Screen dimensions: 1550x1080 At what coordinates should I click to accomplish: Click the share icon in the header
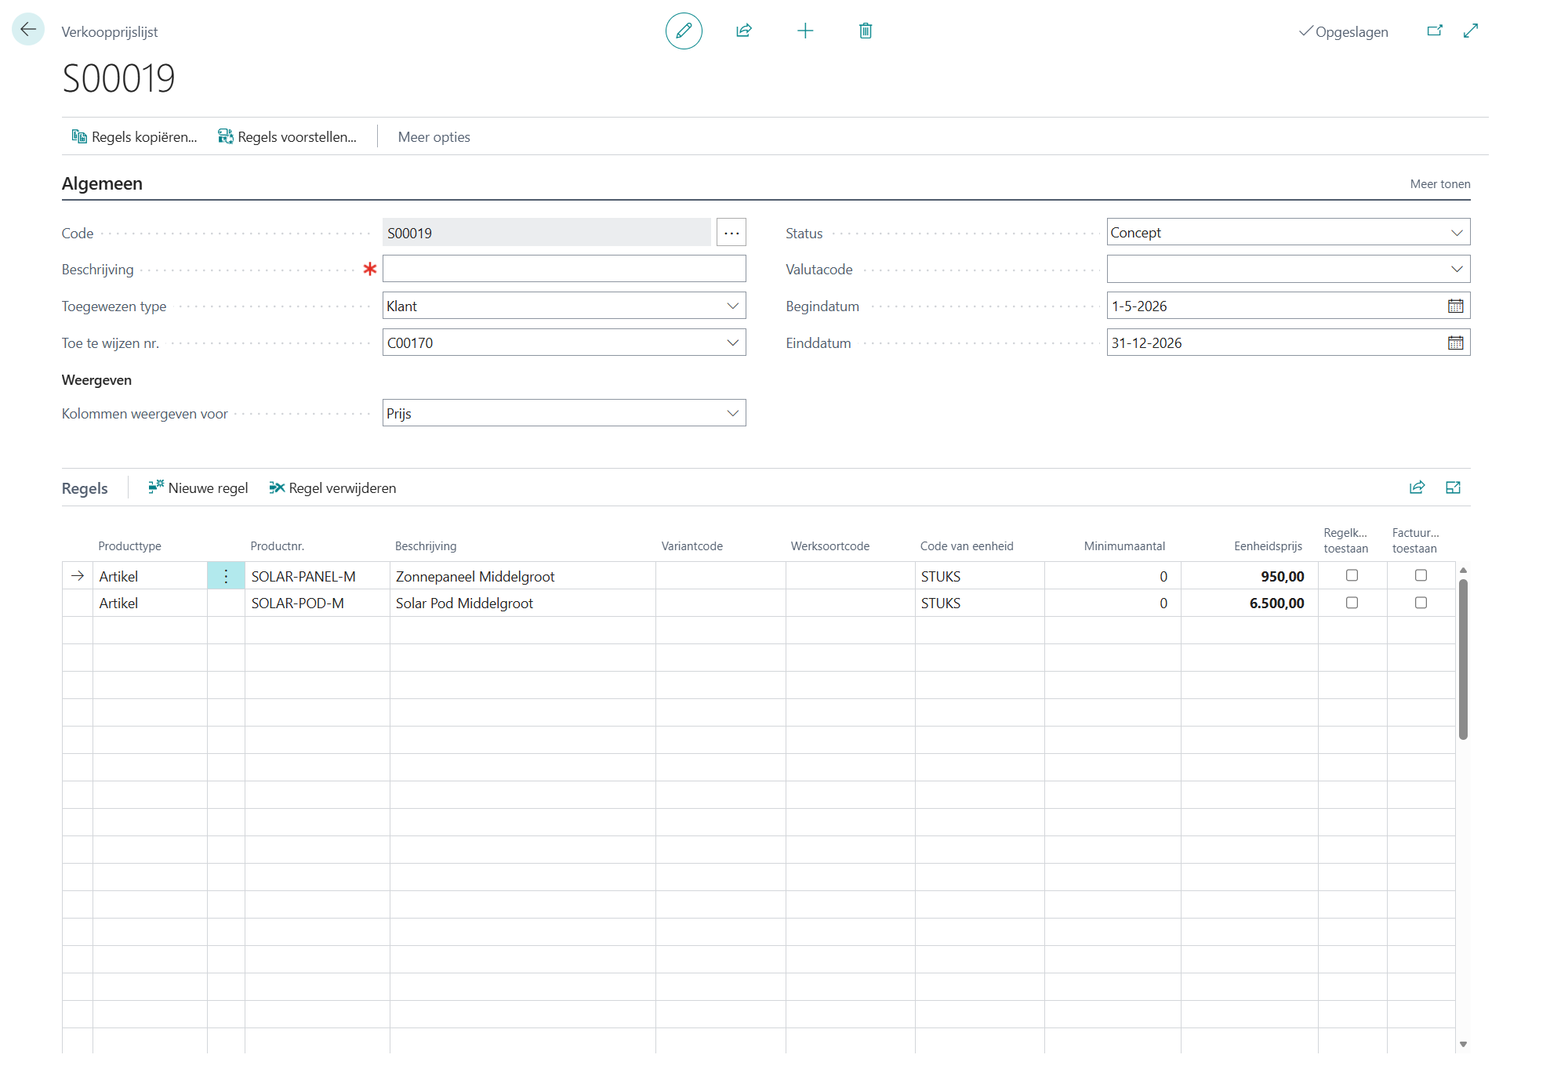(x=743, y=31)
